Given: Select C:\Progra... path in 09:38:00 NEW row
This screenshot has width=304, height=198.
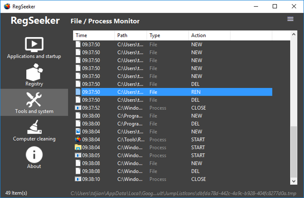Looking at the screenshot, I should 130,116.
